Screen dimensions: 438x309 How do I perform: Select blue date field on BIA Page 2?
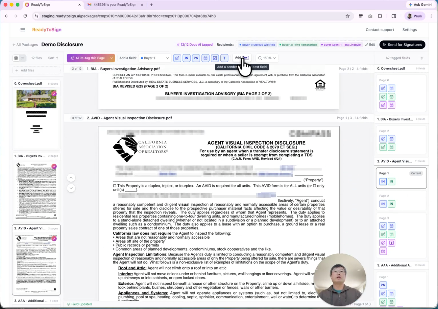[391, 139]
